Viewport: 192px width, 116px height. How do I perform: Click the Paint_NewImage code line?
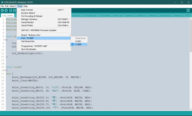[46, 77]
